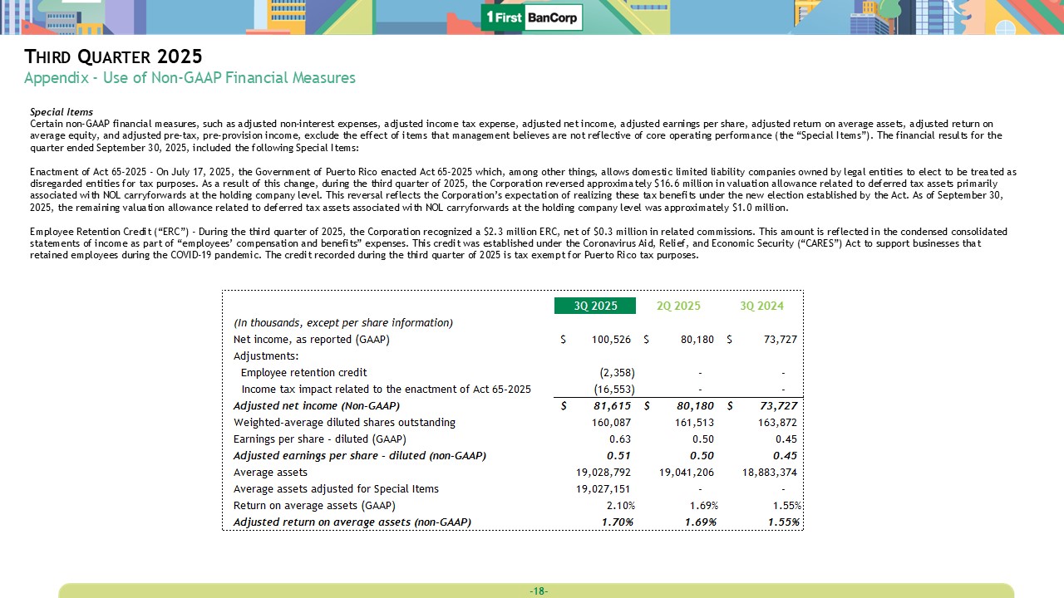Click page number -18- in footer
Image resolution: width=1064 pixels, height=598 pixels.
coord(538,591)
